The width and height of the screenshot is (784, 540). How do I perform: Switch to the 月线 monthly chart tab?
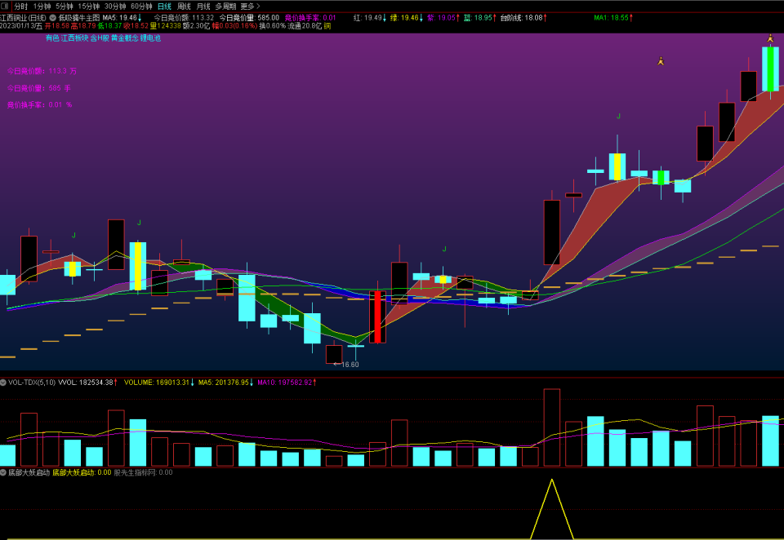pos(203,7)
